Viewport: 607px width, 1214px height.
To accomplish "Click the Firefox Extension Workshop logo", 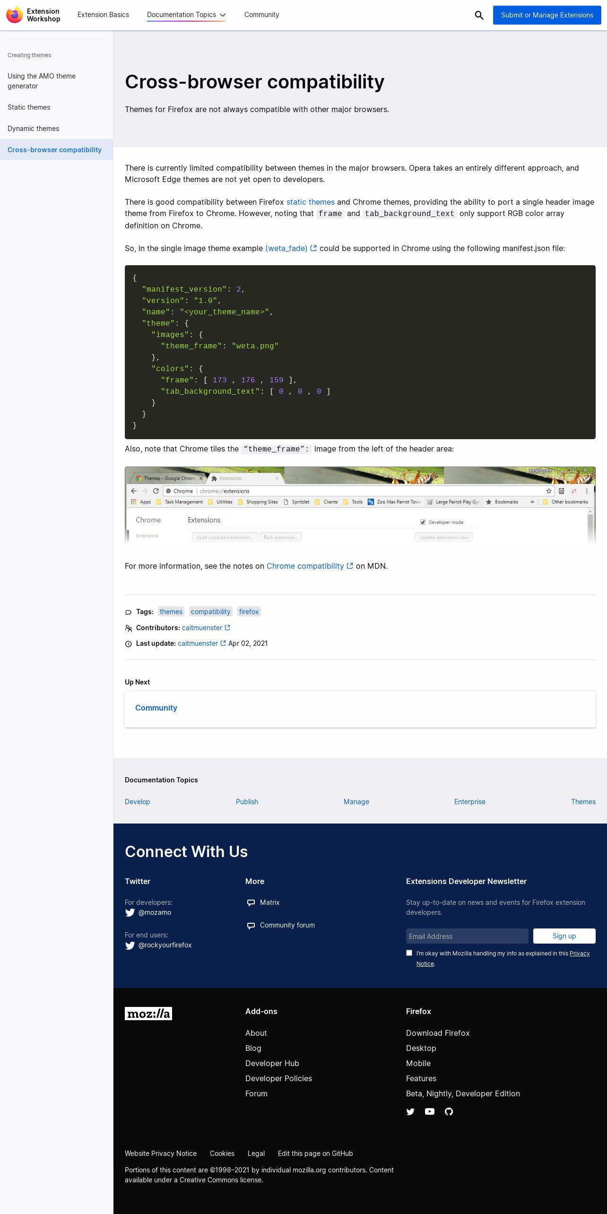I will tap(33, 15).
